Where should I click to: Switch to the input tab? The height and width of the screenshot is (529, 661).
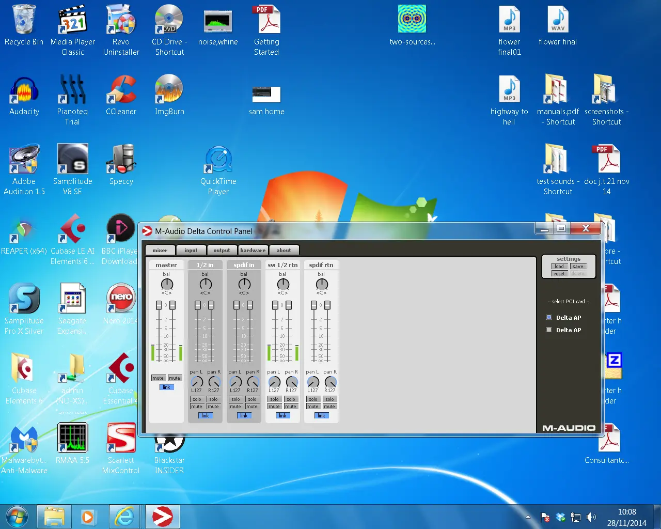click(x=191, y=250)
